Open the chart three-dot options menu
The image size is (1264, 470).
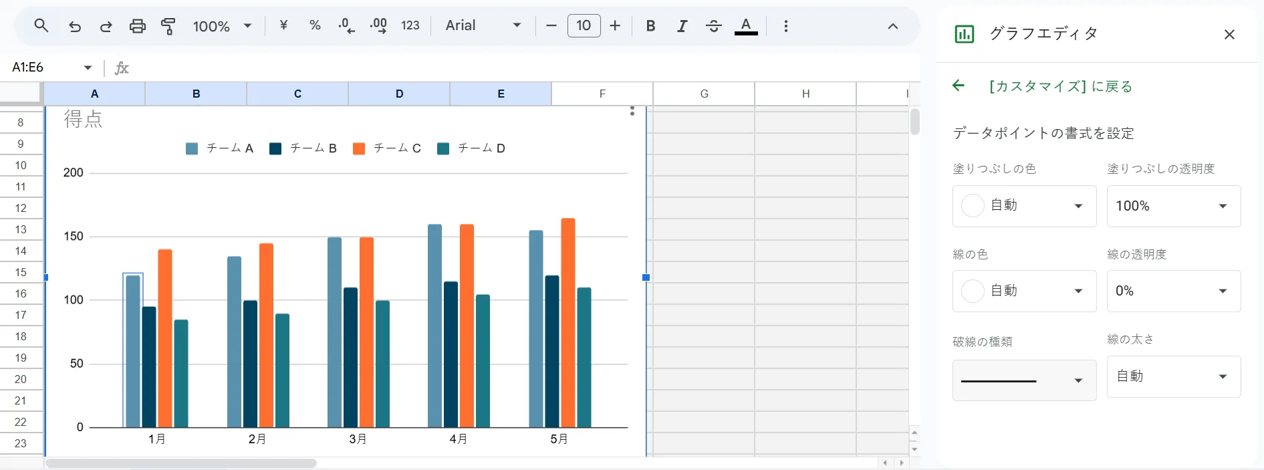(632, 112)
